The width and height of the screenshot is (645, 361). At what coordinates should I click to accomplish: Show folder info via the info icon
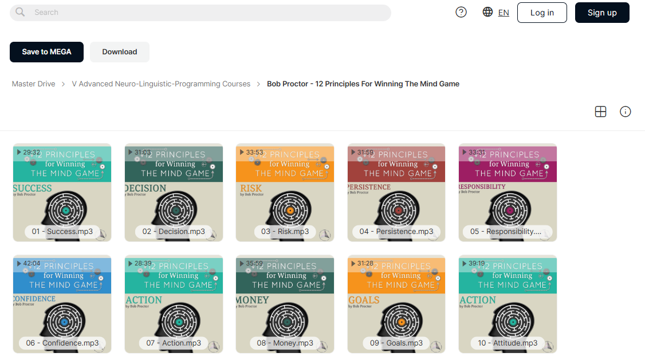(x=625, y=112)
